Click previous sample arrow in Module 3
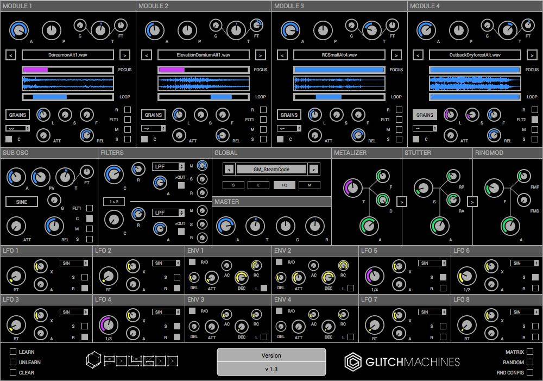Image resolution: width=543 pixels, height=381 pixels. [x=282, y=55]
